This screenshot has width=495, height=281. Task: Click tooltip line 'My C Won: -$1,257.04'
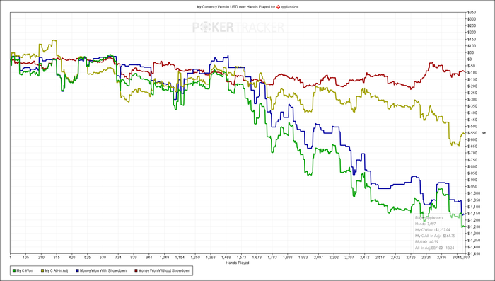coord(433,230)
